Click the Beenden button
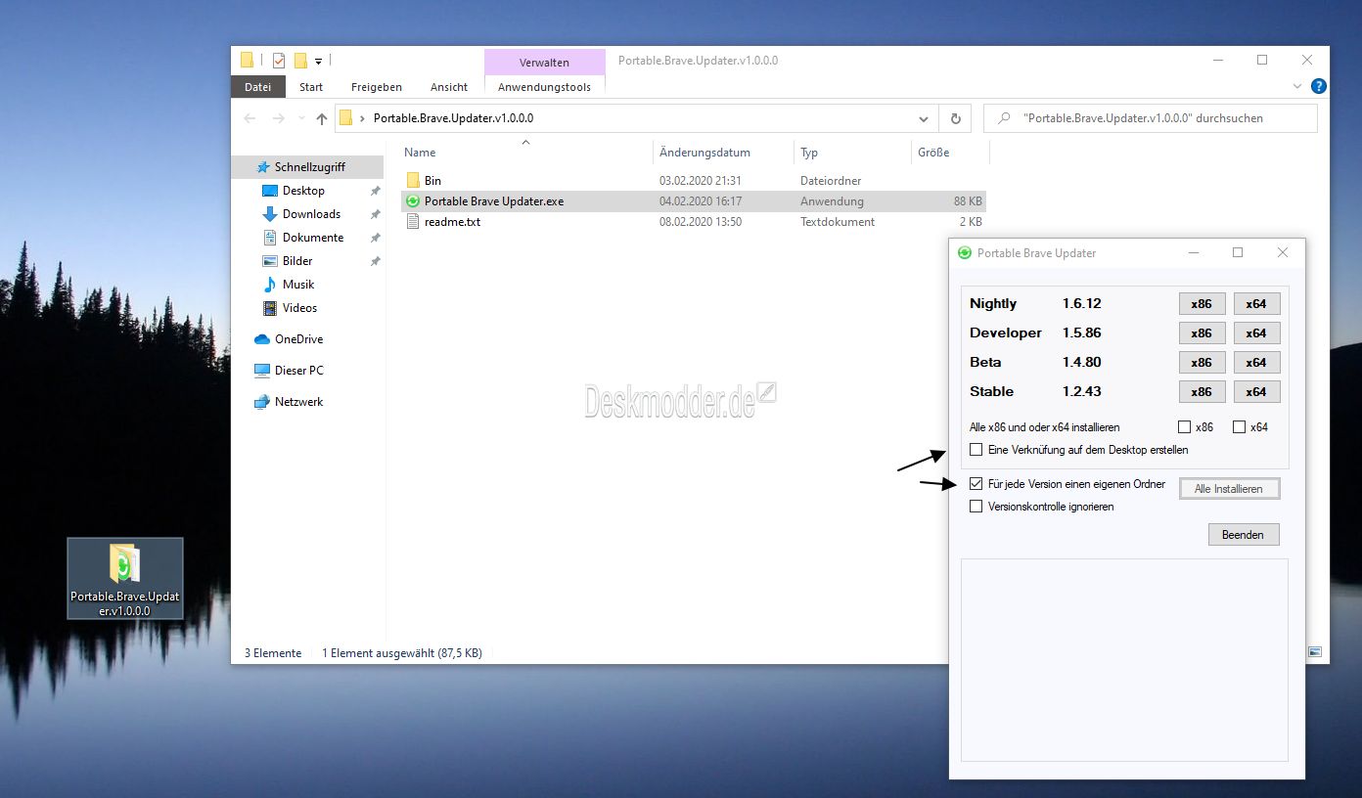The height and width of the screenshot is (798, 1362). [x=1243, y=535]
